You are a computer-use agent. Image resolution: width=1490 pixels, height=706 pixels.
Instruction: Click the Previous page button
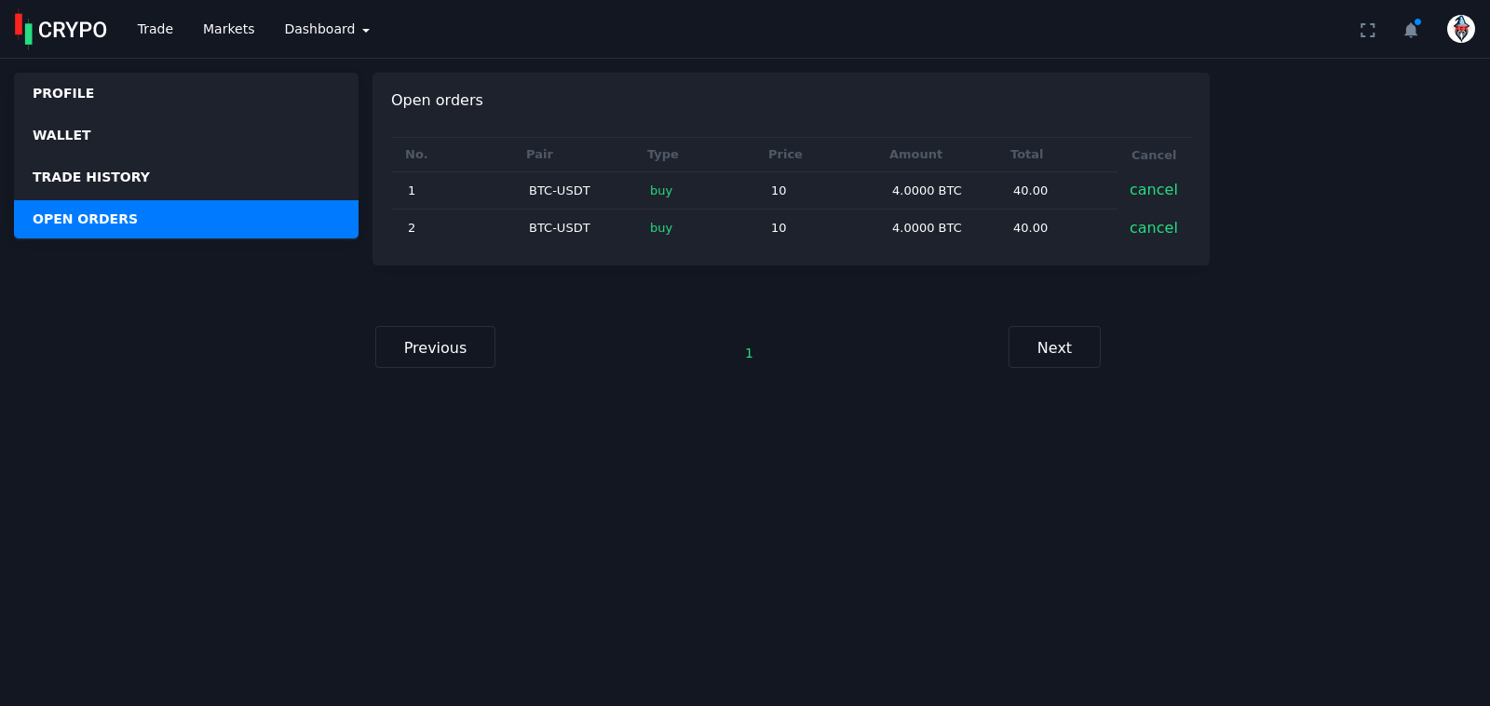(435, 347)
